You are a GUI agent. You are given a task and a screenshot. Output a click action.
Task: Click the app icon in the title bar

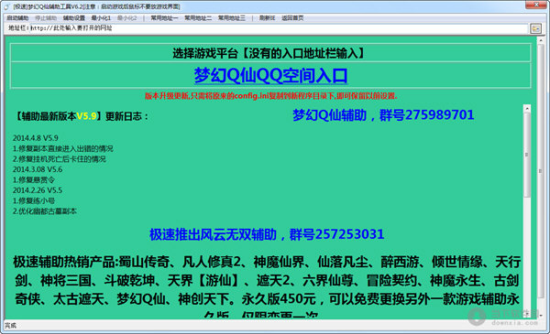coord(6,6)
